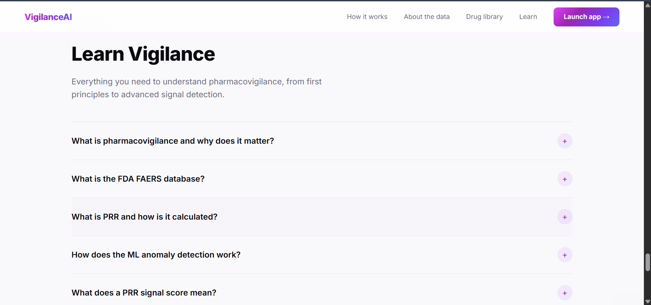Expand "What is PRR and how is it calculated?"
The width and height of the screenshot is (651, 305).
coord(322,217)
